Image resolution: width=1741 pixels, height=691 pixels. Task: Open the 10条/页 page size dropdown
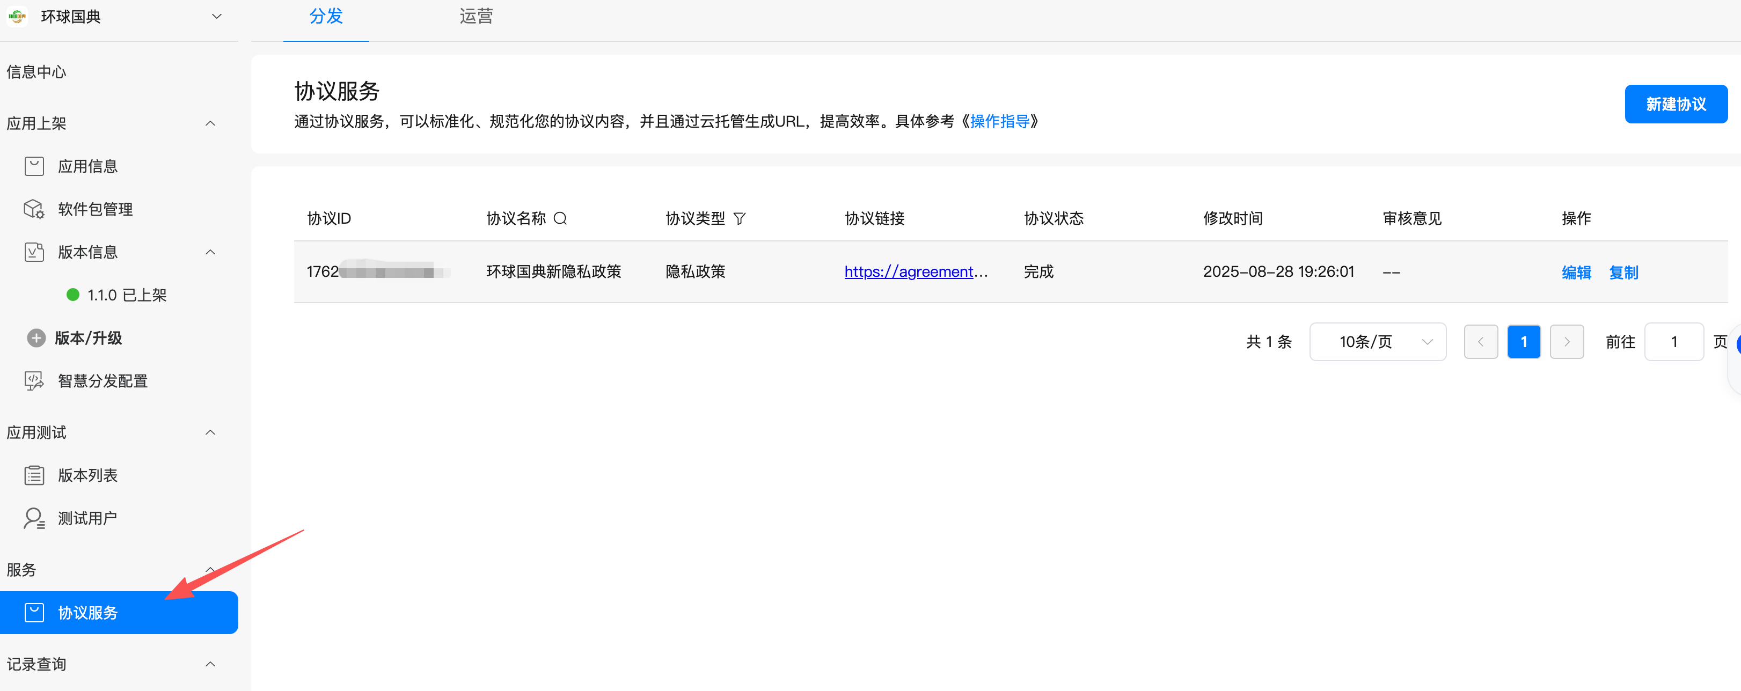(x=1377, y=342)
